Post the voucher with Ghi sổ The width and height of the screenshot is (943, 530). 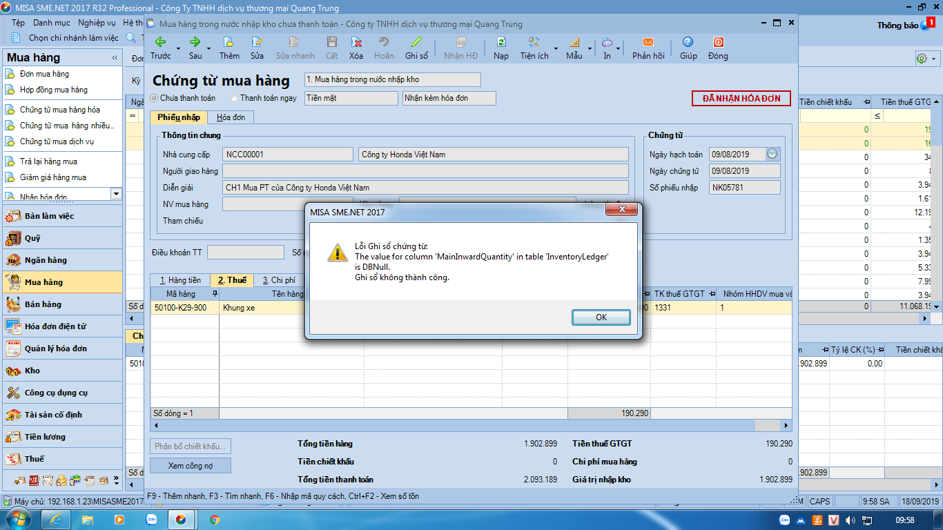click(x=416, y=48)
